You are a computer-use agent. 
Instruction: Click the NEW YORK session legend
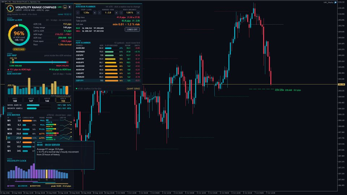[35, 186]
